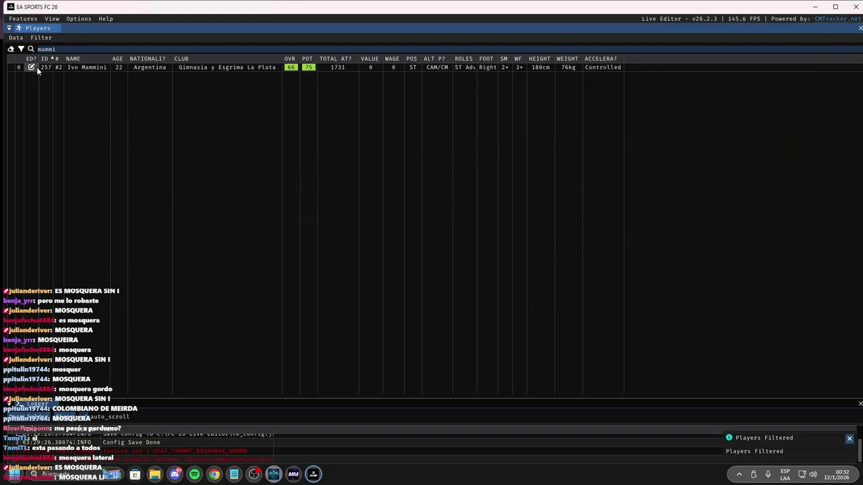Close the Players window
The width and height of the screenshot is (863, 485).
pos(860,28)
